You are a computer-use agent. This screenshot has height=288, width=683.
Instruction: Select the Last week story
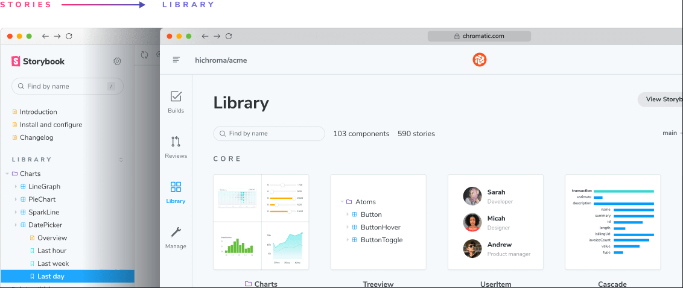point(53,263)
